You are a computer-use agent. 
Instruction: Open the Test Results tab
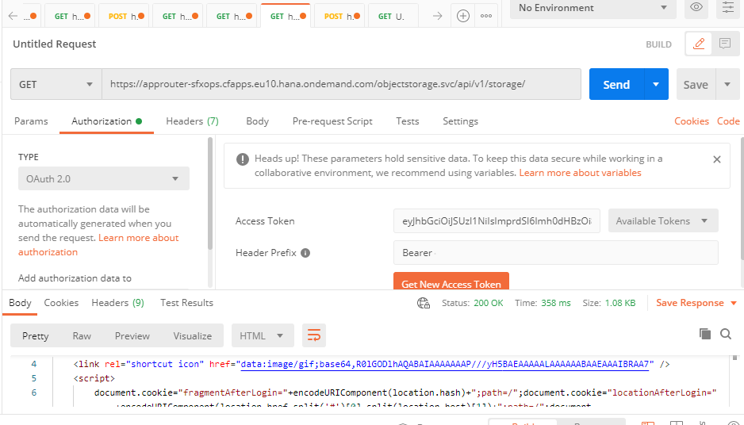pos(186,303)
